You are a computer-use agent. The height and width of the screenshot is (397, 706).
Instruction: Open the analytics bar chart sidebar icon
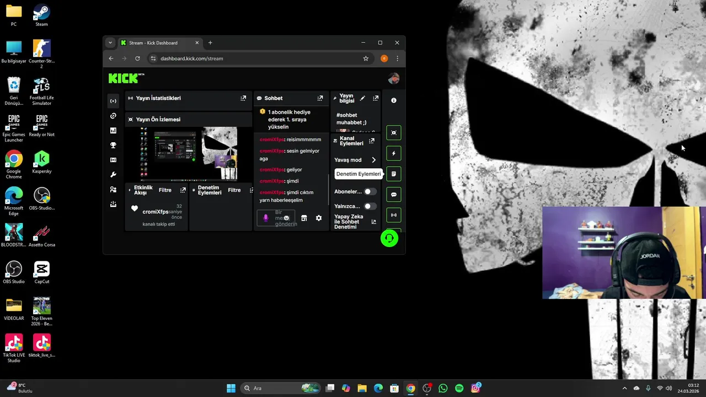pyautogui.click(x=113, y=131)
